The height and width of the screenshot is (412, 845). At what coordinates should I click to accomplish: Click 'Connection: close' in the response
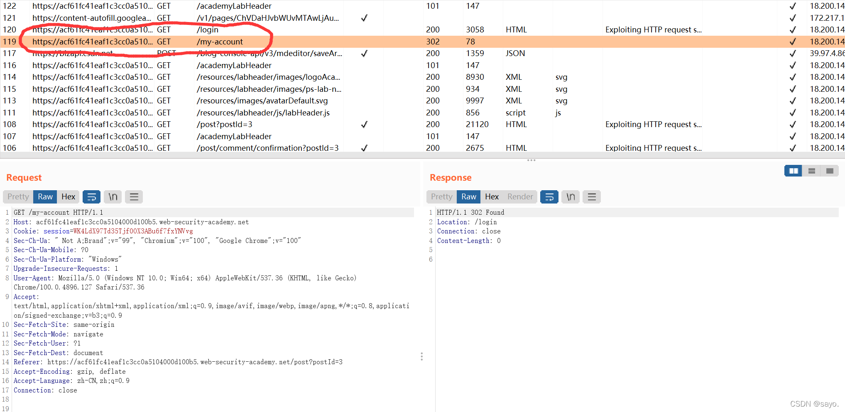469,231
